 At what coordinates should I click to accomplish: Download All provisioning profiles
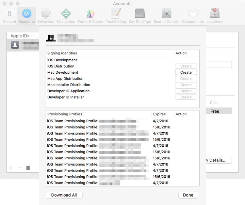pos(64,195)
